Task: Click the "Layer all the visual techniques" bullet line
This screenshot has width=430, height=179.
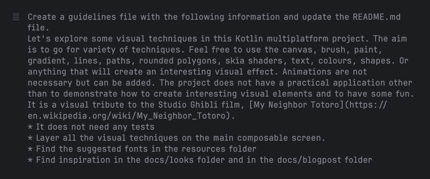Action: click(177, 138)
